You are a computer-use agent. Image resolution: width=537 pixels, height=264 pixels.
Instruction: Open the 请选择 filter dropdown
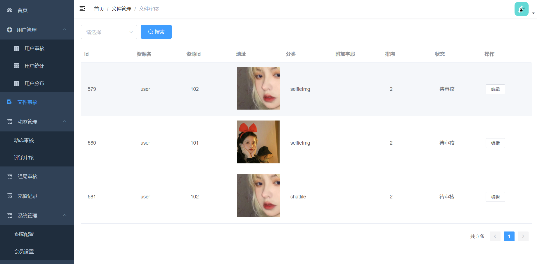109,32
